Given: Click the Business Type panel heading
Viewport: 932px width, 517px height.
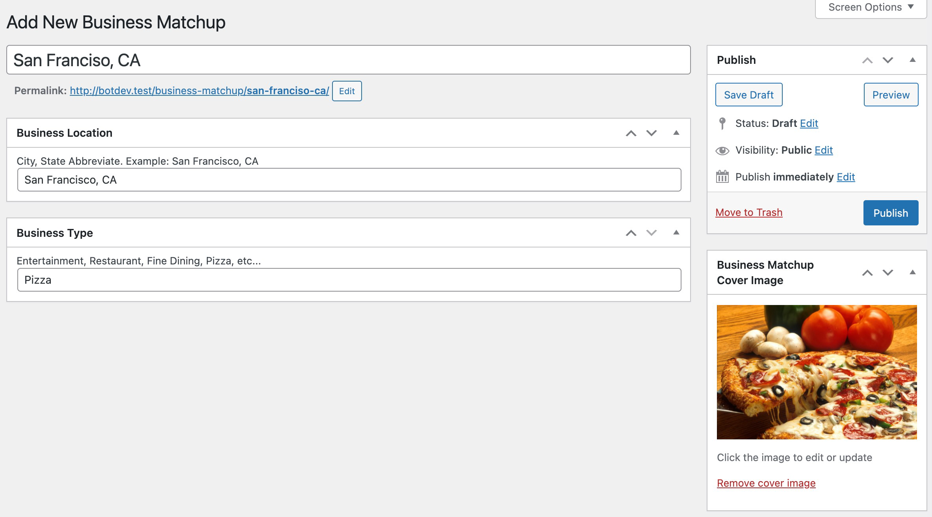Looking at the screenshot, I should pyautogui.click(x=55, y=233).
